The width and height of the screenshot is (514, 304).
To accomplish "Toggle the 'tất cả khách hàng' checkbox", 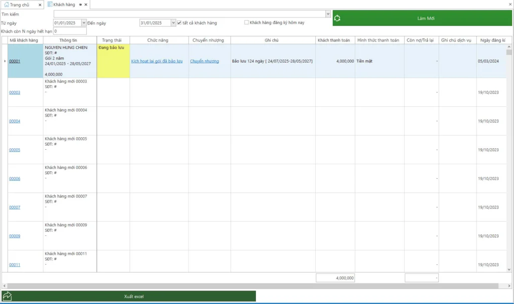I will point(179,23).
